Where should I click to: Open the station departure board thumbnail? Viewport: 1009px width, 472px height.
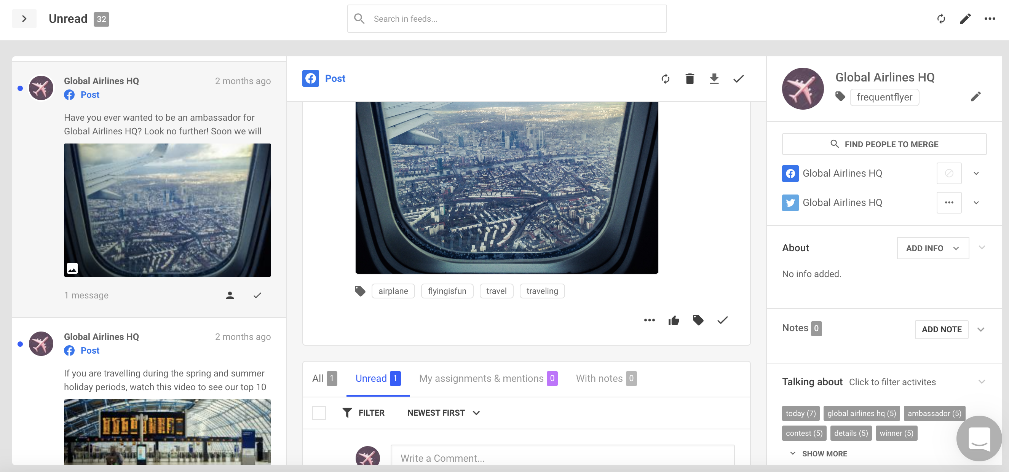click(167, 432)
